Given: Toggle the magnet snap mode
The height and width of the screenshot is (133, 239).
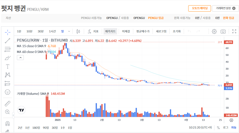Looking at the screenshot, I should [7, 124].
